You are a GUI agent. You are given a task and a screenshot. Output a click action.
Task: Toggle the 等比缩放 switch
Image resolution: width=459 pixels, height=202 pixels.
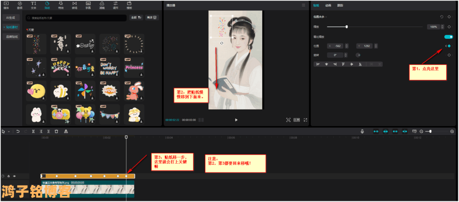[448, 37]
